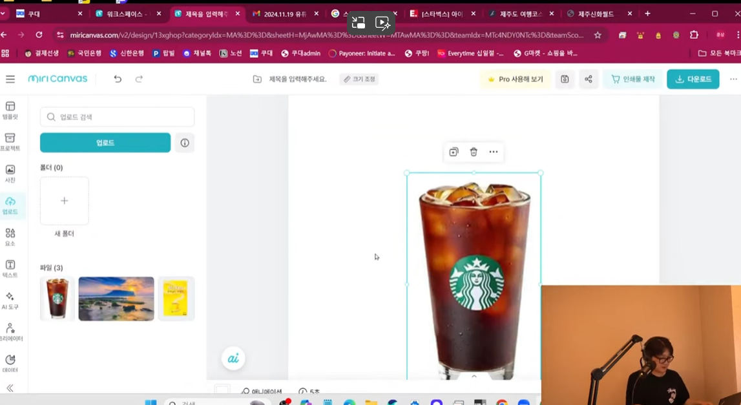Click the 다운로드 button
Screen dimensions: 741x405
(x=693, y=79)
